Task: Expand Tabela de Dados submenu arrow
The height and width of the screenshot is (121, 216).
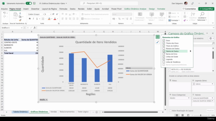Action: (190, 51)
